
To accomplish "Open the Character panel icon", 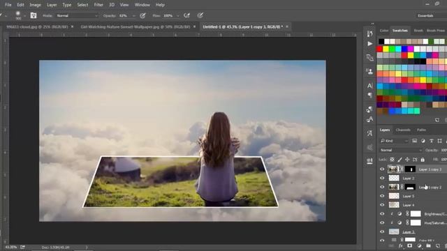I will point(369,85).
